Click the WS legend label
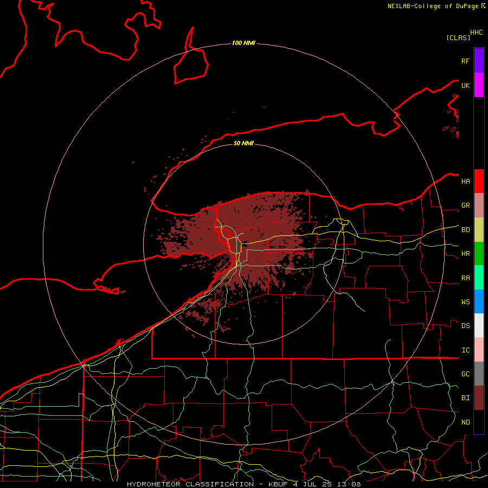The image size is (488, 488). click(465, 301)
